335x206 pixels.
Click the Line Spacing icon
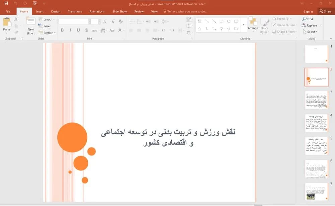[x=165, y=21]
